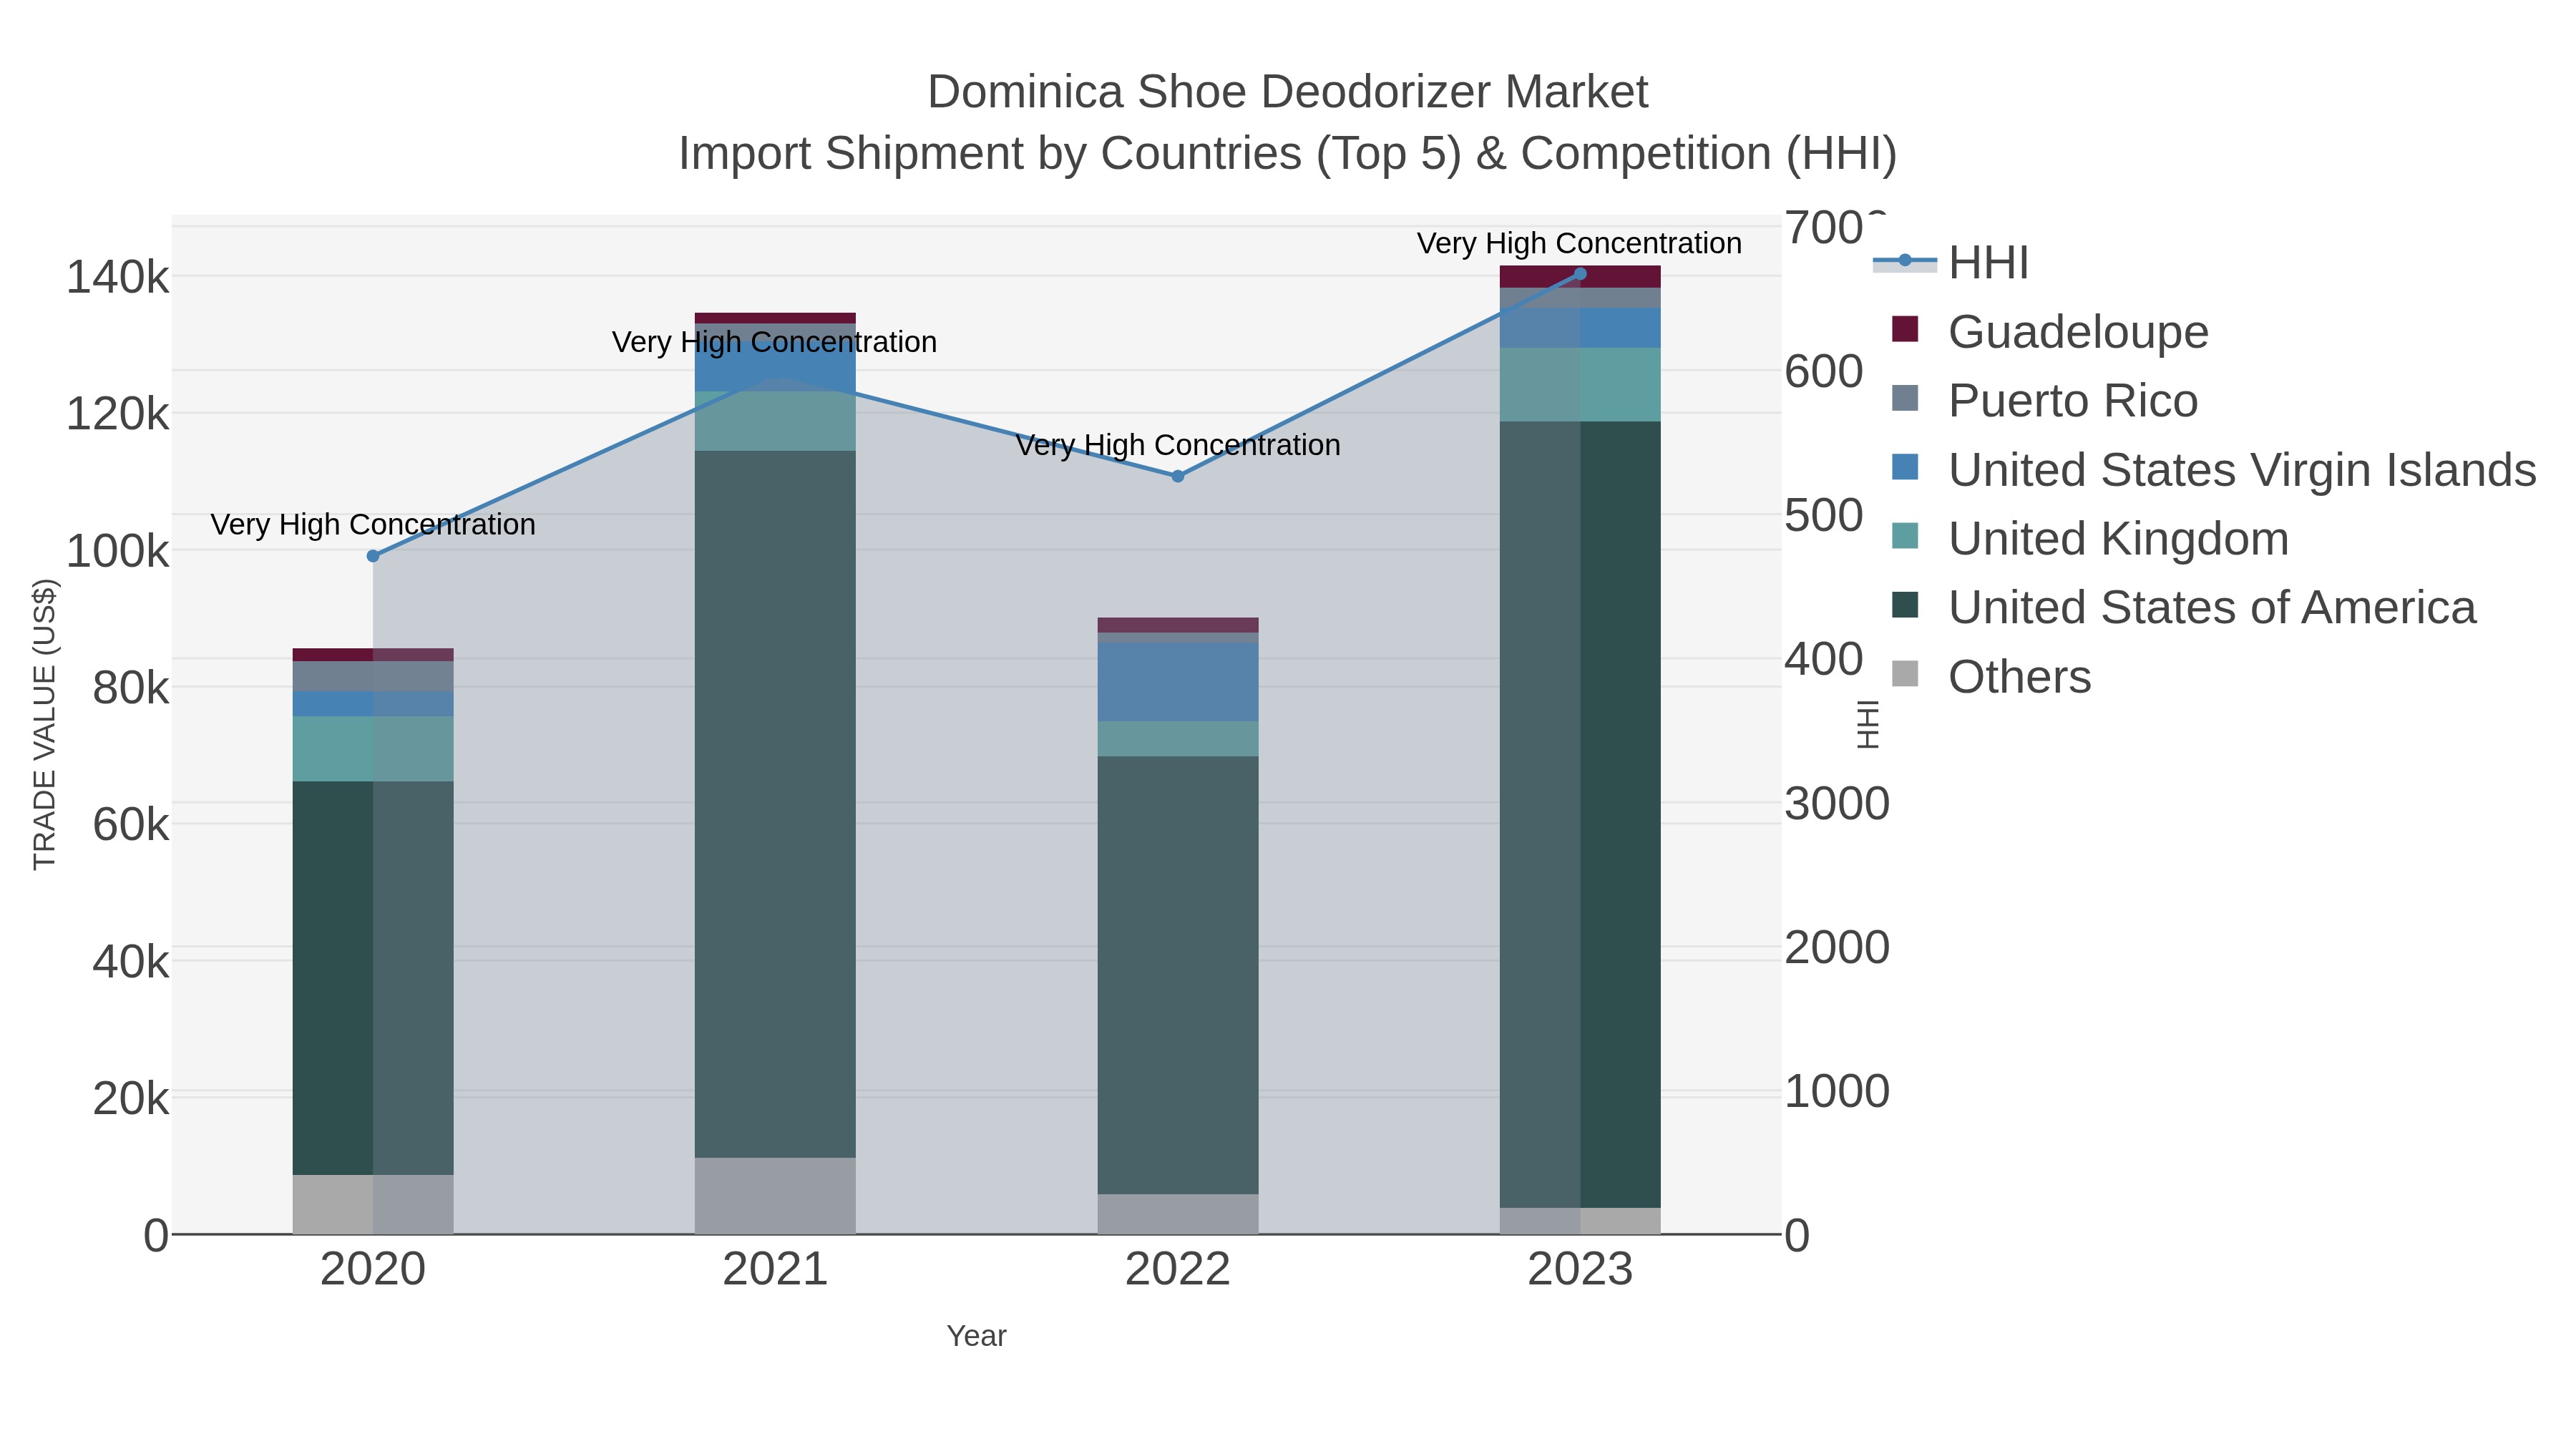Click the US Virgin Islands blue swatch
Viewport: 2576px width, 1449px height.
(1905, 467)
